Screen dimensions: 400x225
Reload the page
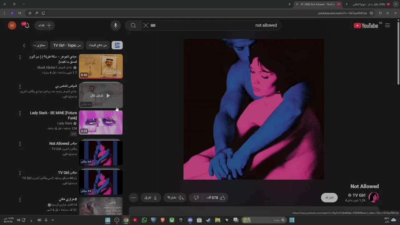(x=380, y=13)
